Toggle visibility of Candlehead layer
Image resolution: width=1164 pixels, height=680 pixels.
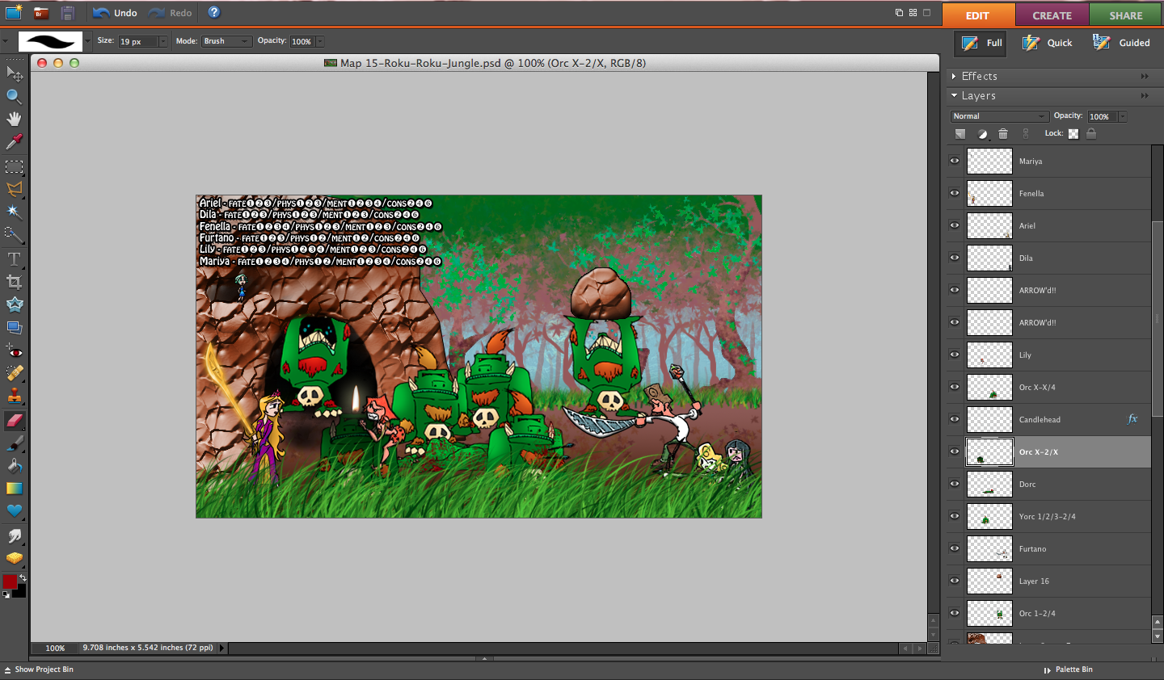(955, 419)
